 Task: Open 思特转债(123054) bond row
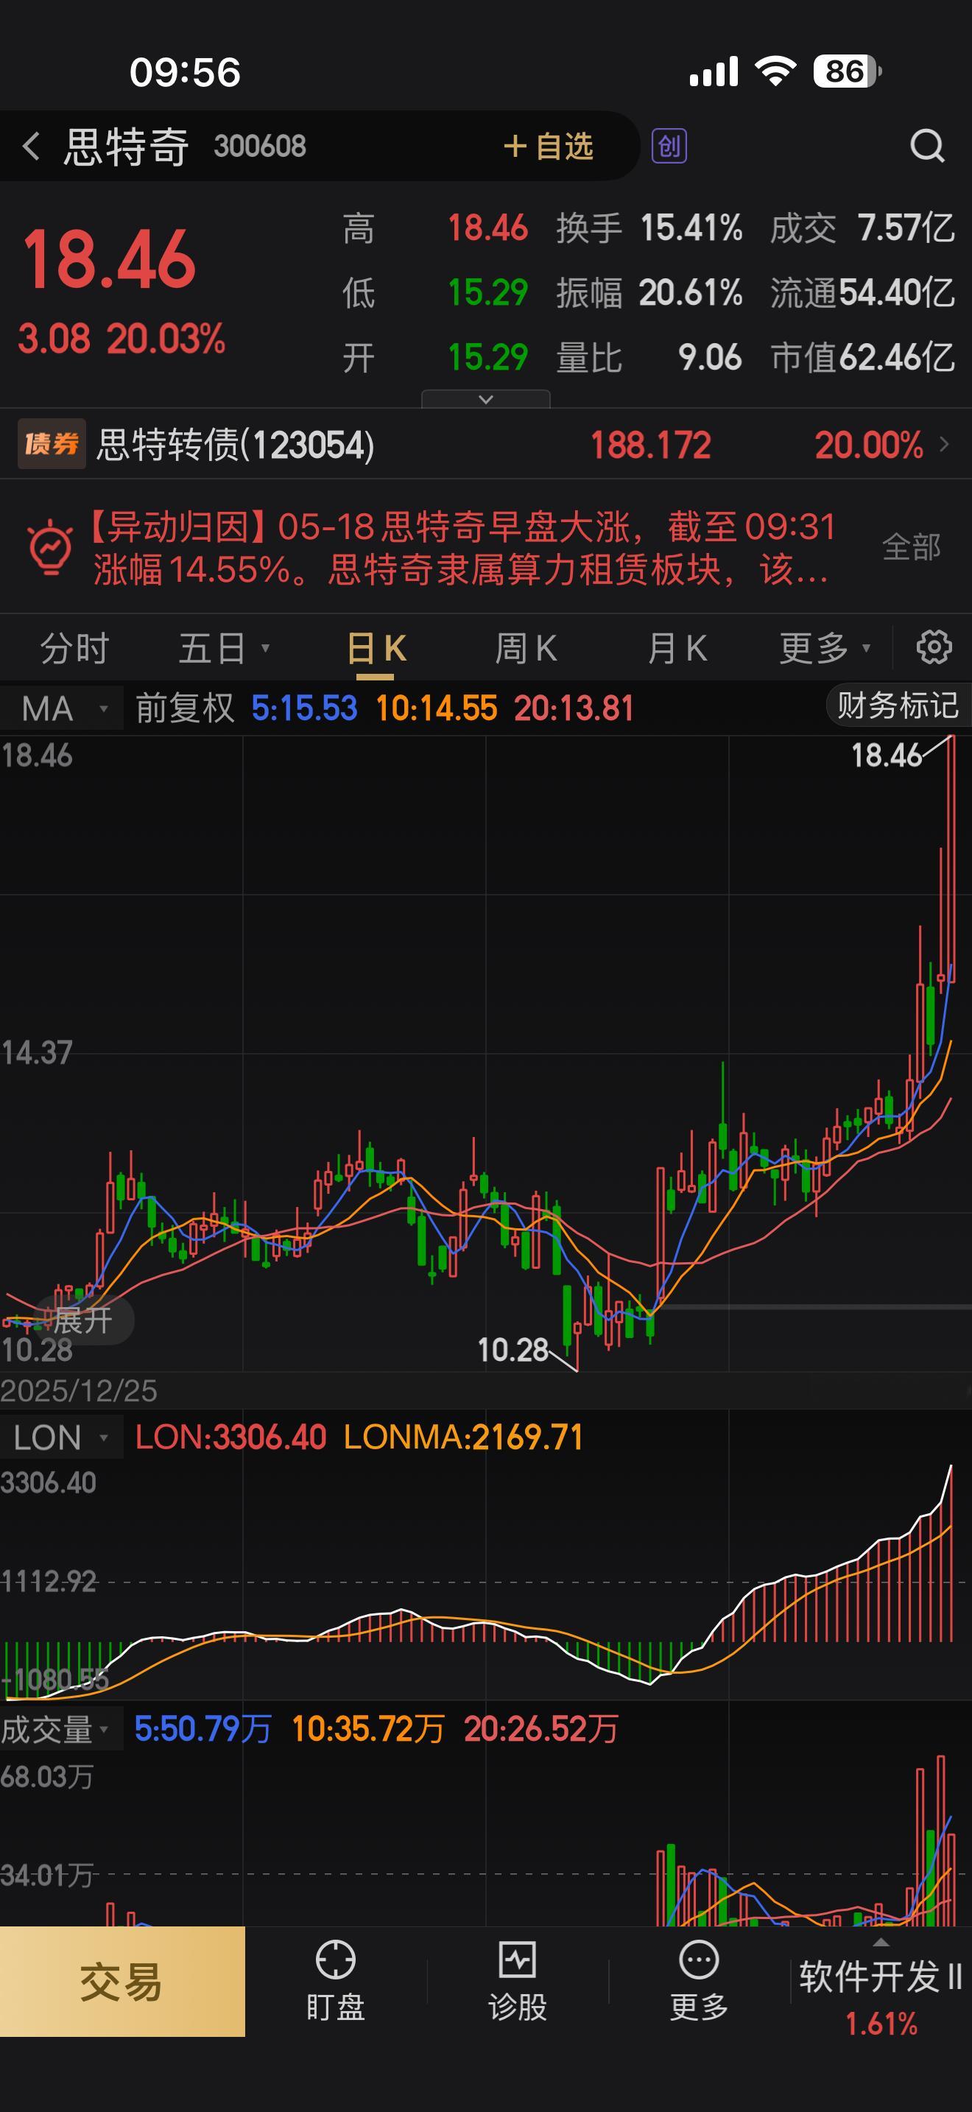pos(486,444)
